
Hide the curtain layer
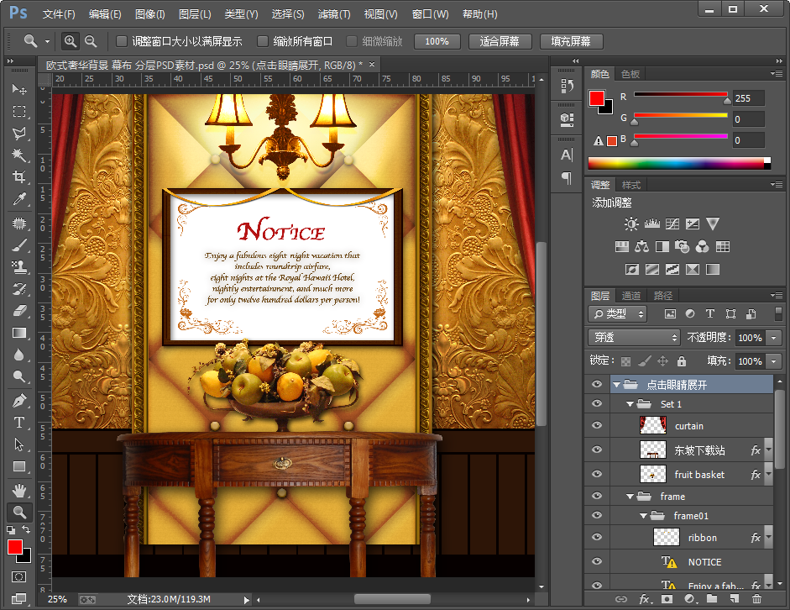point(597,426)
